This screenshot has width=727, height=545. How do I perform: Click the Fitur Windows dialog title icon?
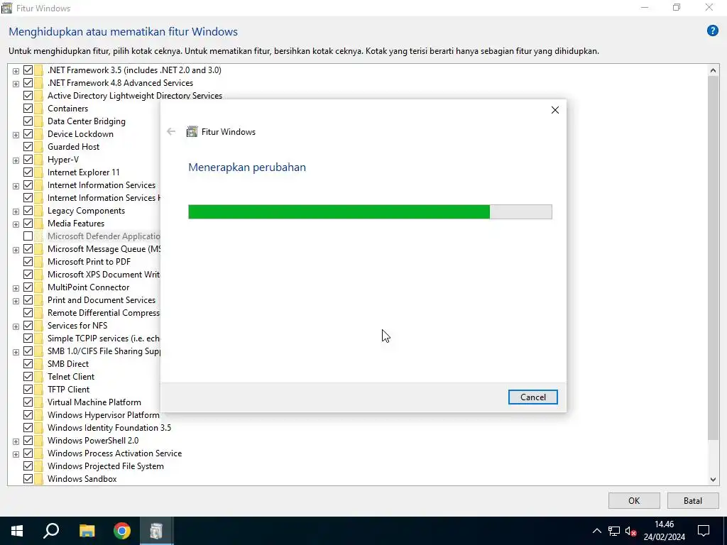pyautogui.click(x=192, y=131)
